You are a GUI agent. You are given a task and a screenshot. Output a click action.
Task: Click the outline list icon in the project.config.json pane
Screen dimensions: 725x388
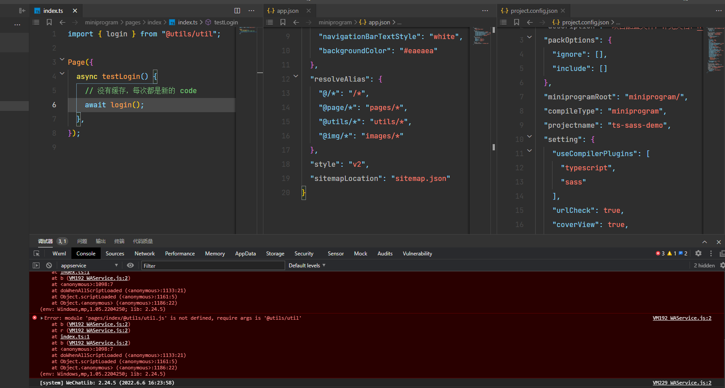503,22
